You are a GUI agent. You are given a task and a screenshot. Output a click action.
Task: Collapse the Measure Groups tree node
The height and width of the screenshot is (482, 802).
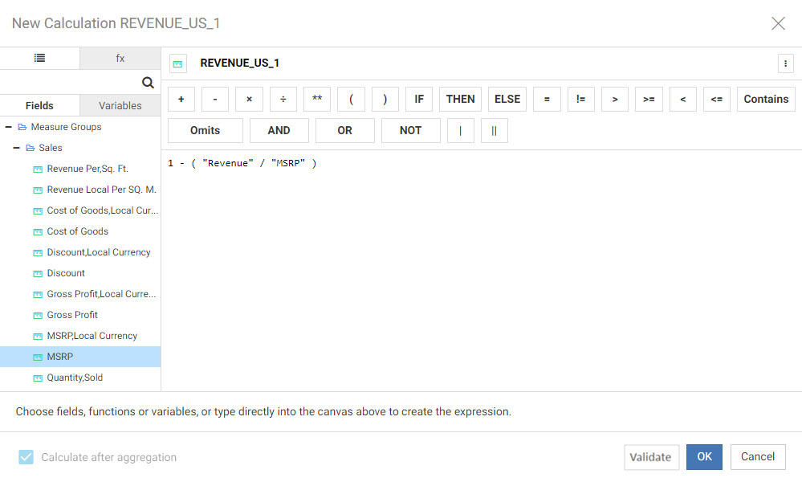[x=8, y=127]
